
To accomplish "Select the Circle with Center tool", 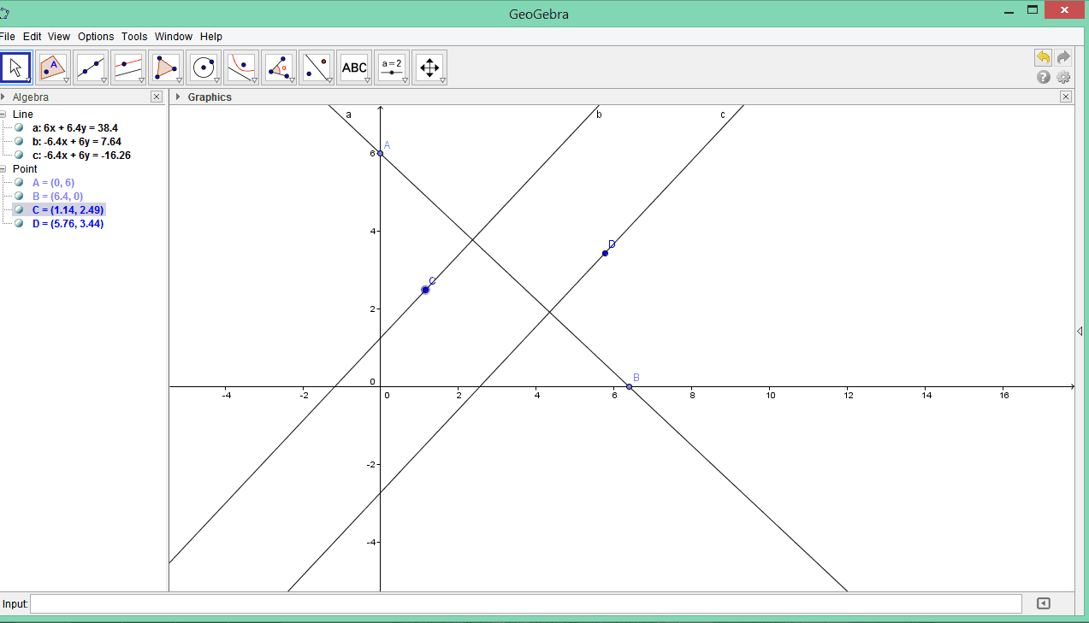I will pyautogui.click(x=204, y=68).
